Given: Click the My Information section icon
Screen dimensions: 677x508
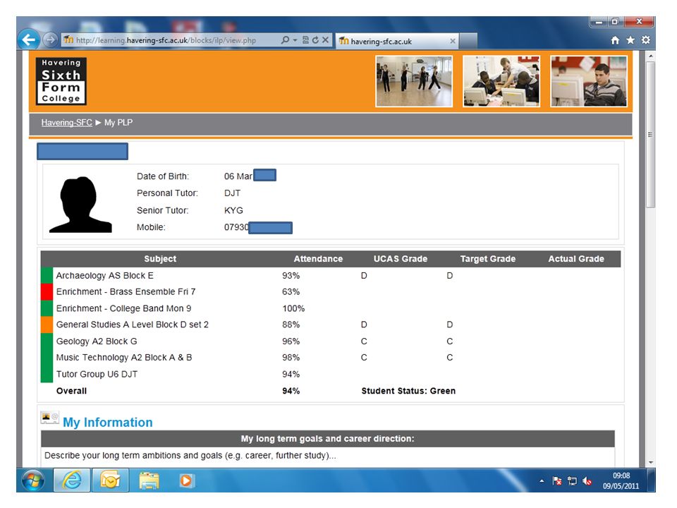Looking at the screenshot, I should click(50, 418).
